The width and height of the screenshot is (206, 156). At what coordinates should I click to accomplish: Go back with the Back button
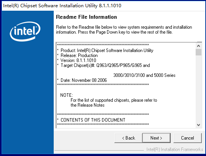pyautogui.click(x=129, y=138)
